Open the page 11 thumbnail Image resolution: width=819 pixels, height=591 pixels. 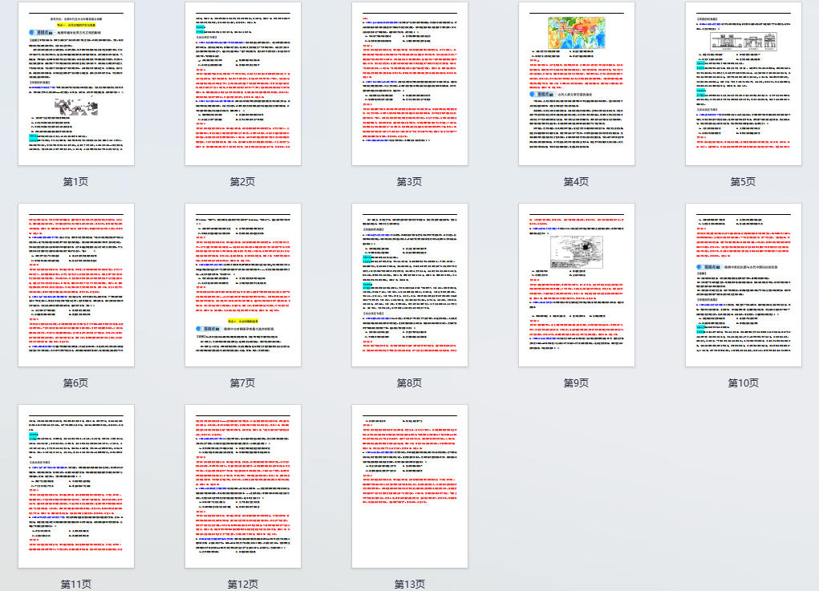[x=76, y=486]
